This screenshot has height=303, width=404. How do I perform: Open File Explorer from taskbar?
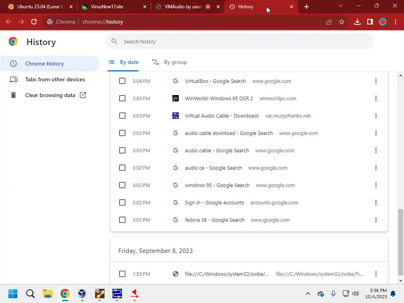pyautogui.click(x=48, y=294)
